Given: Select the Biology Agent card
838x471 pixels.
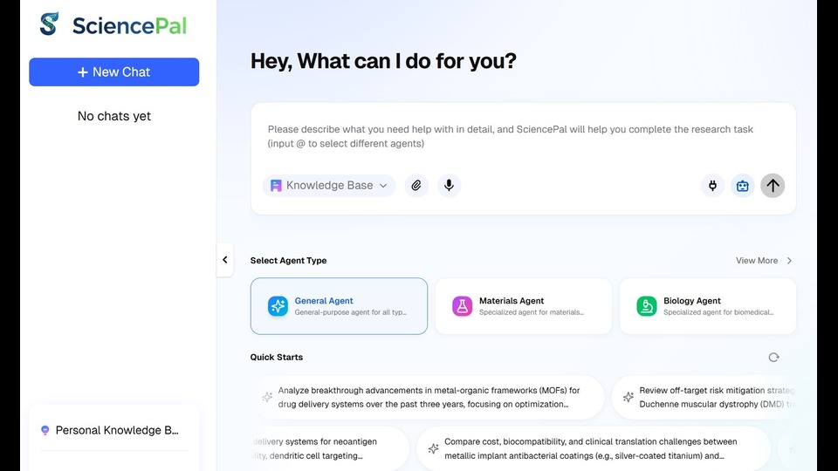Looking at the screenshot, I should (707, 306).
